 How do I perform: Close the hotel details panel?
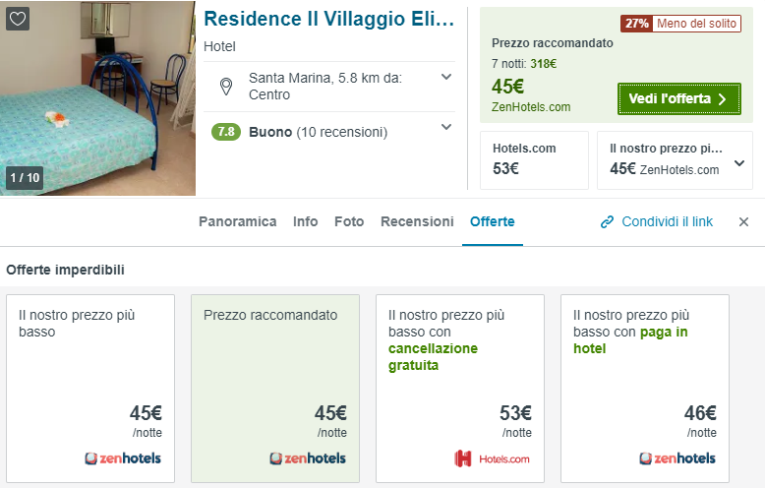pyautogui.click(x=743, y=222)
